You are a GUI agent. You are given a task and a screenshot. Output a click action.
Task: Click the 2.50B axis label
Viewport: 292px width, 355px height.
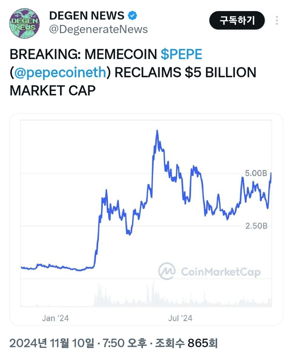(x=256, y=226)
